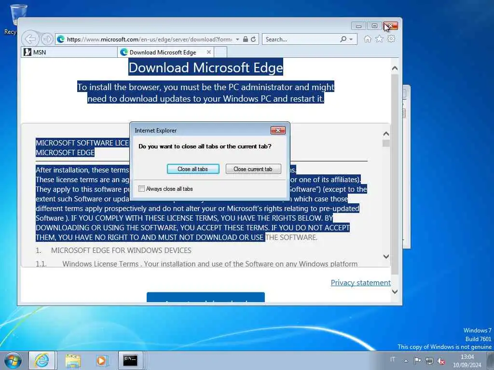
Task: Click Close all tabs button
Action: tap(193, 169)
